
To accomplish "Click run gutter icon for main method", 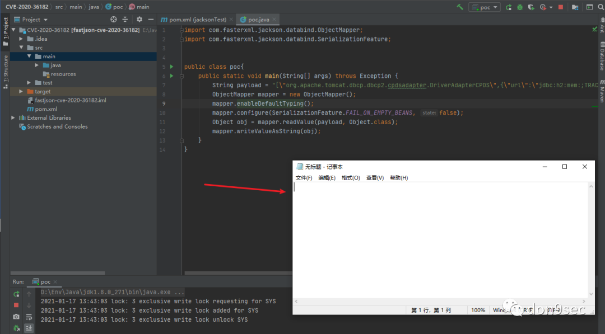I will point(172,76).
